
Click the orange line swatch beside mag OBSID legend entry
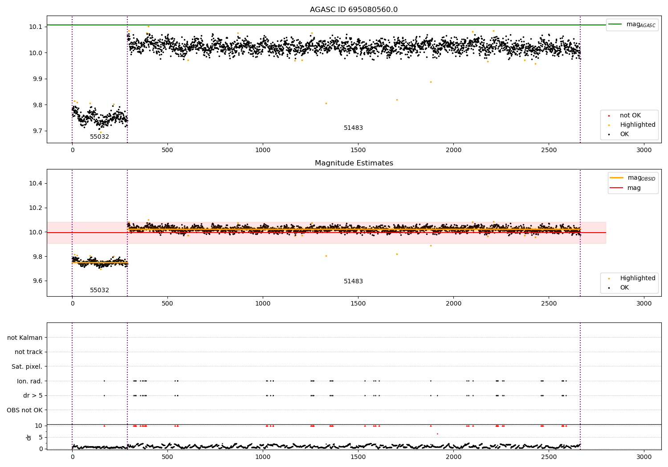(x=616, y=178)
